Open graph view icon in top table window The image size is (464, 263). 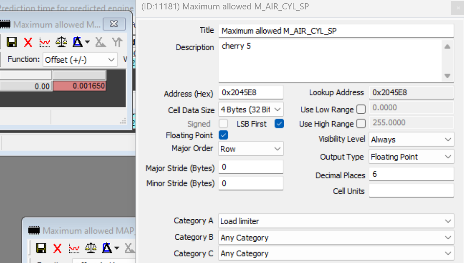click(45, 42)
